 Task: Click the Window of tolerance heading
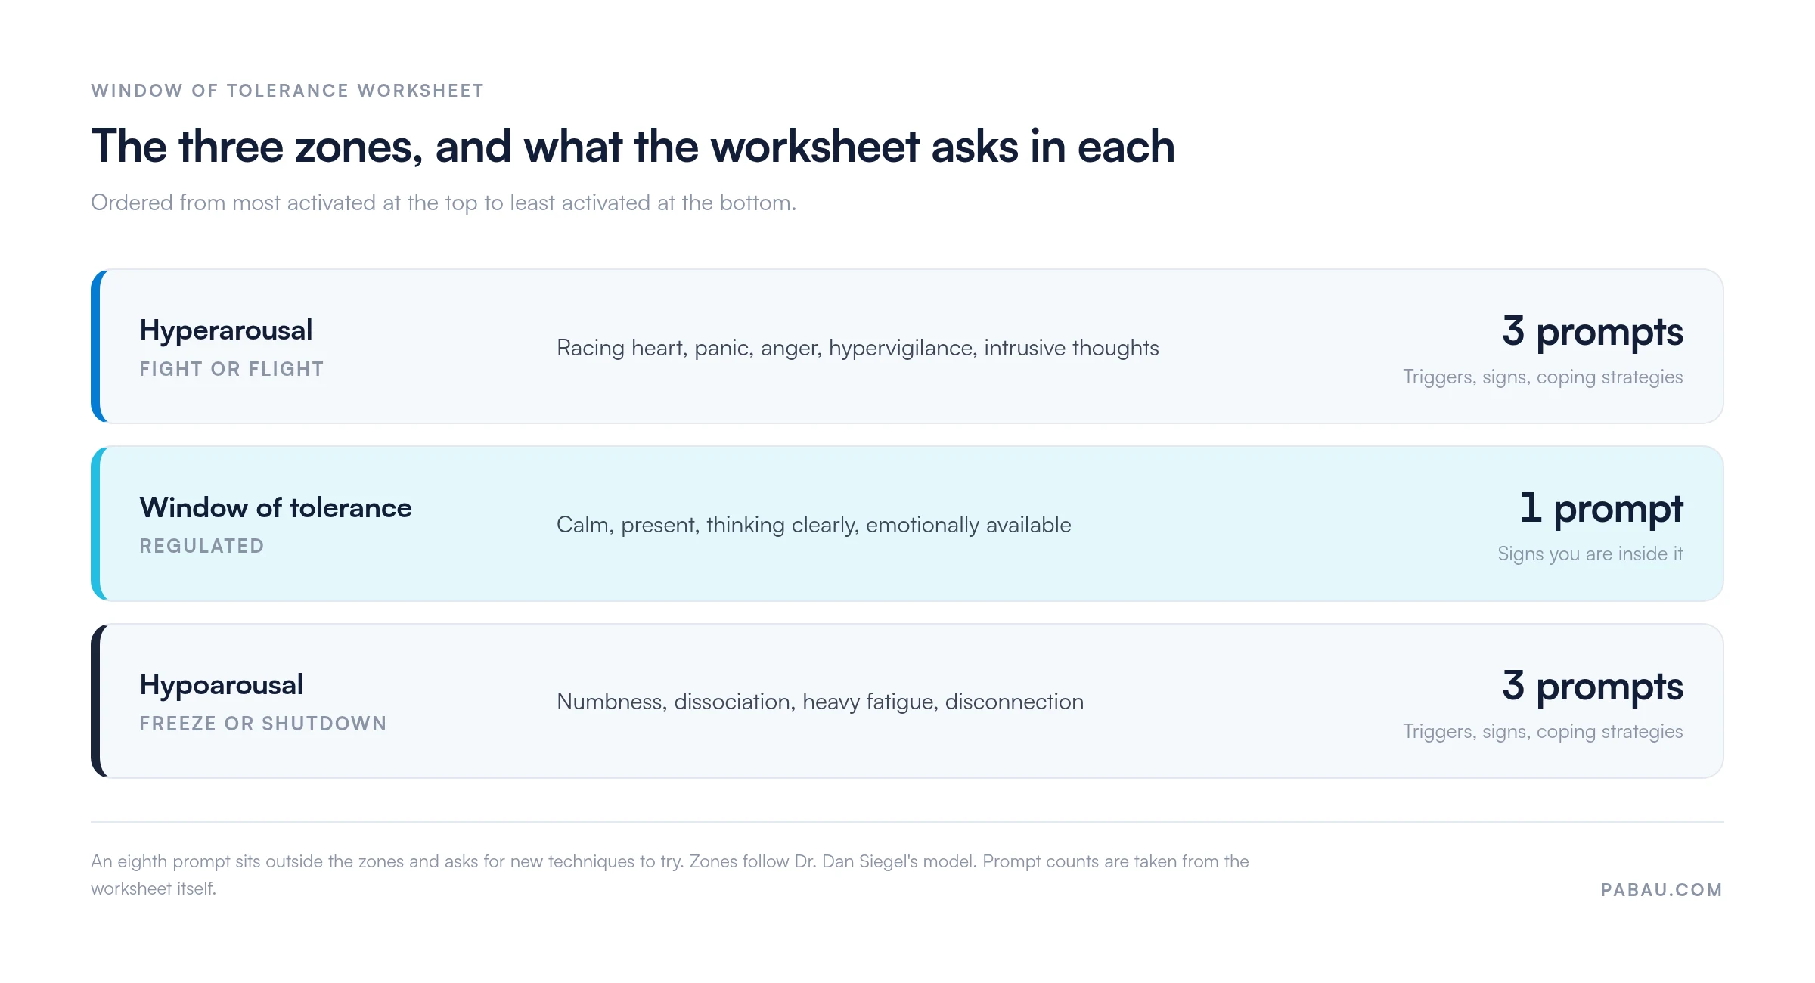pyautogui.click(x=275, y=507)
